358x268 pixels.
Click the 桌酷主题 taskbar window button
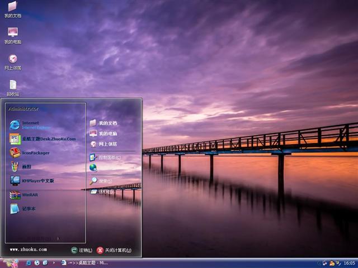click(x=84, y=262)
